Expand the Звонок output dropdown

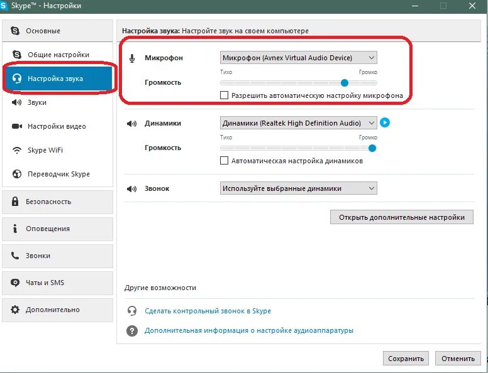(299, 188)
